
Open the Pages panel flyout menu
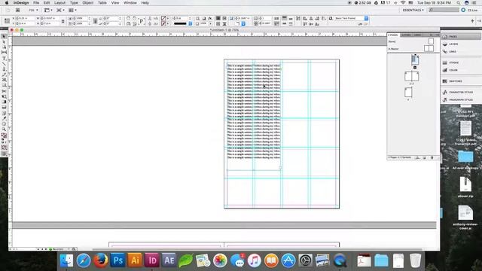click(x=437, y=35)
